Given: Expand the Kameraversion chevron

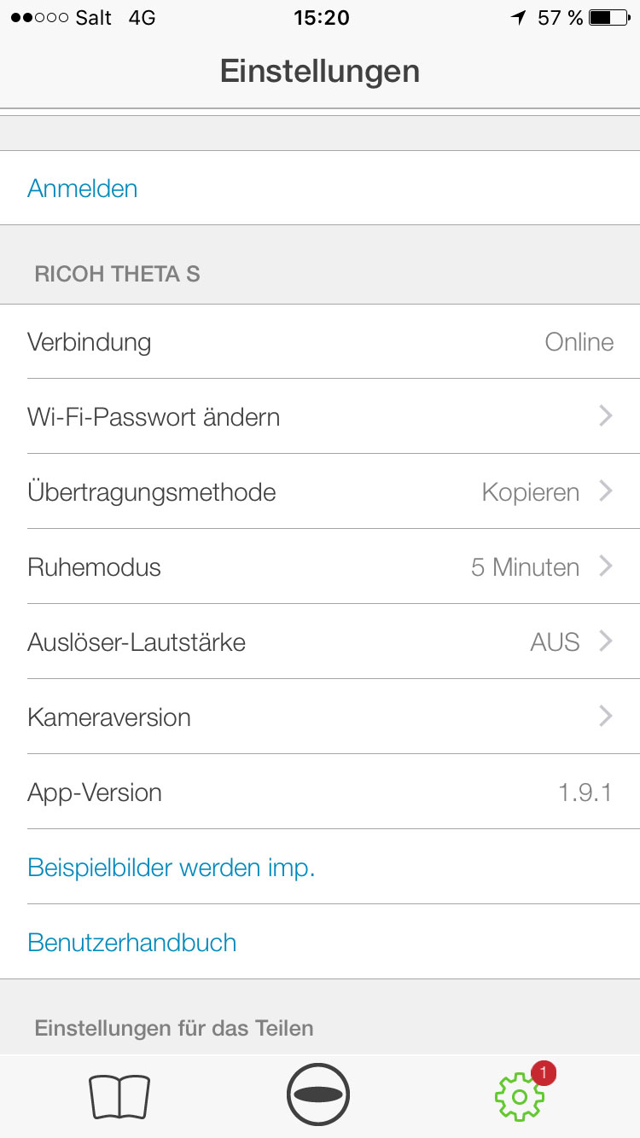Looking at the screenshot, I should pyautogui.click(x=606, y=717).
